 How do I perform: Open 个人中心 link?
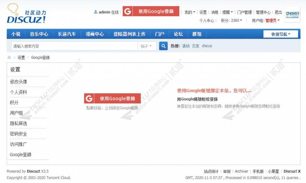pos(207,20)
